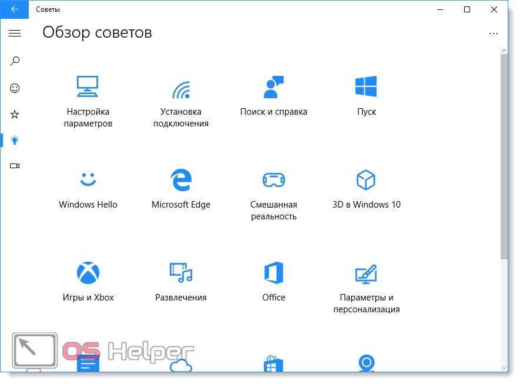
Task: Open the 3D в Windows 10 tile
Action: pyautogui.click(x=366, y=188)
